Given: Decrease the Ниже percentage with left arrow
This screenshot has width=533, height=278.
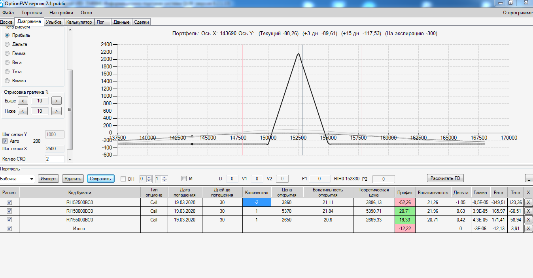Looking at the screenshot, I should [23, 111].
